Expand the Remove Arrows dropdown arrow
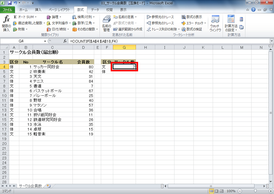The height and width of the screenshot is (194, 274). pyautogui.click(x=179, y=29)
